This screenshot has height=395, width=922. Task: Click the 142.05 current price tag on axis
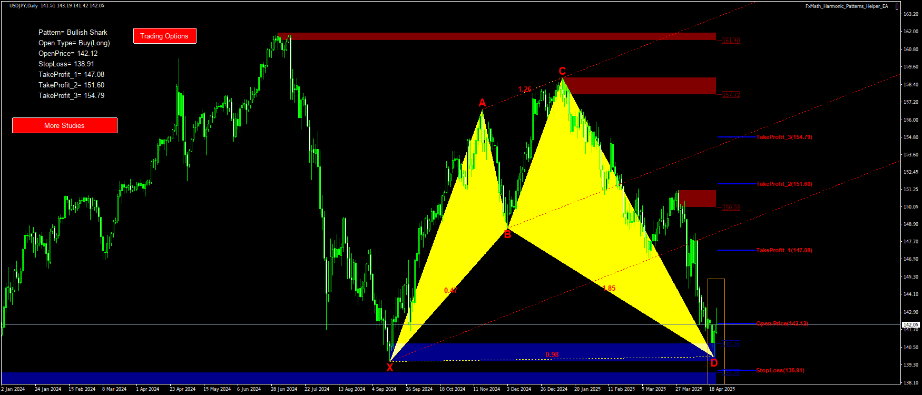coord(910,324)
